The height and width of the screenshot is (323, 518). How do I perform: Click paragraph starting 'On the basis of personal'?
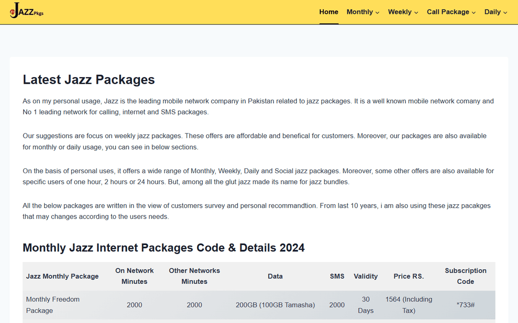click(259, 176)
